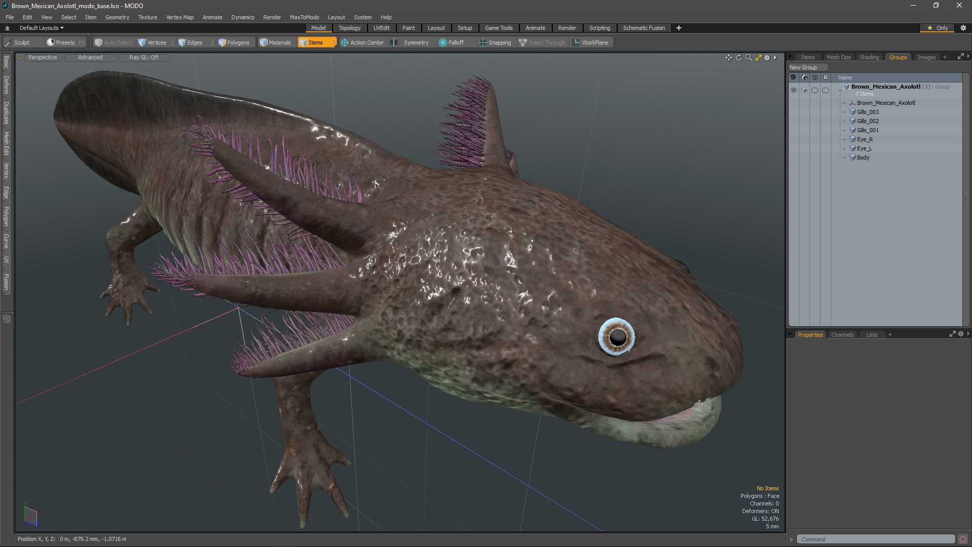Click the New Group button
The width and height of the screenshot is (972, 547).
click(x=807, y=67)
